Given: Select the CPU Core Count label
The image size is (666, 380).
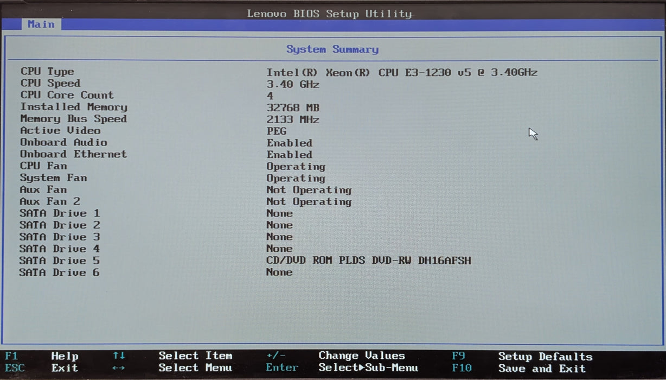Looking at the screenshot, I should click(x=67, y=95).
